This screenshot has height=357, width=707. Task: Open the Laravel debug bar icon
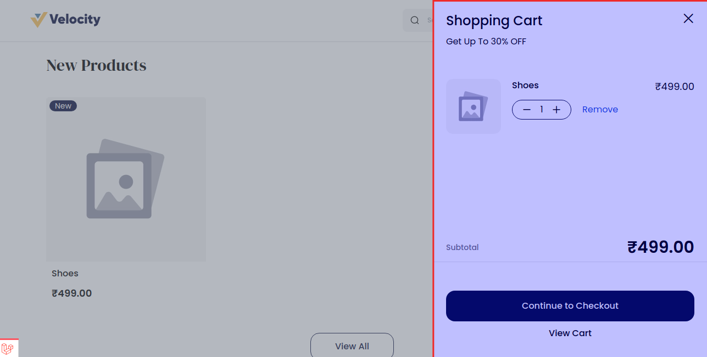(8, 348)
